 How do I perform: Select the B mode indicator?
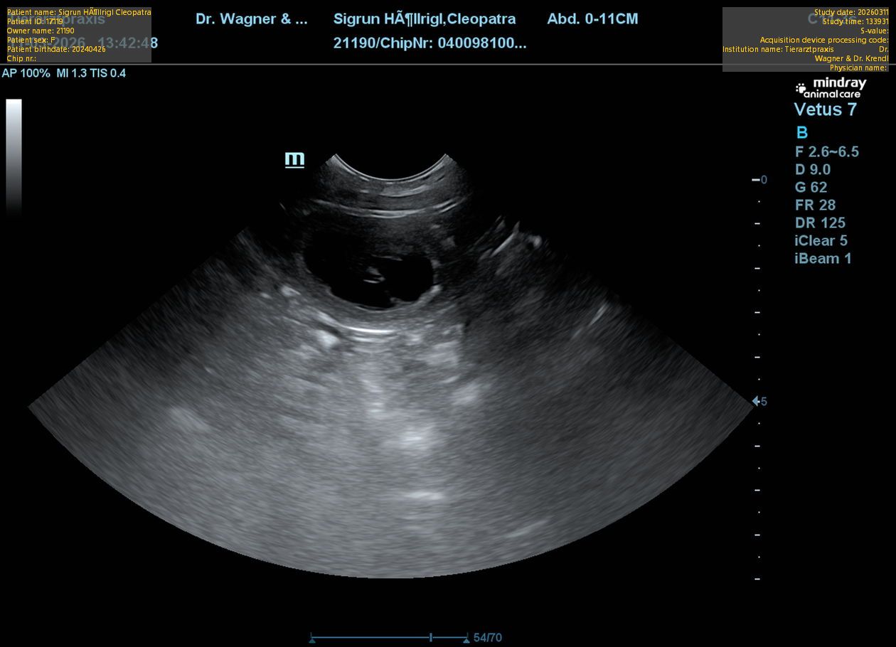801,133
